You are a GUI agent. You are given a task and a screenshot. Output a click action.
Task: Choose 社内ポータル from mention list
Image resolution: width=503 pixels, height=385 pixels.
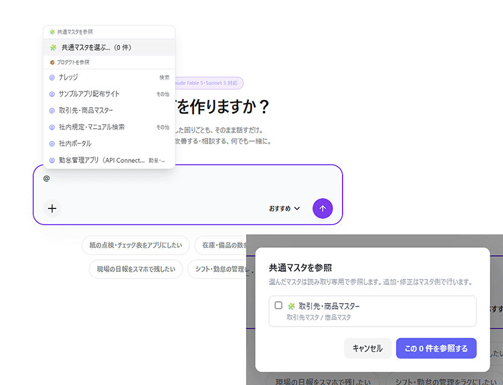coord(109,143)
